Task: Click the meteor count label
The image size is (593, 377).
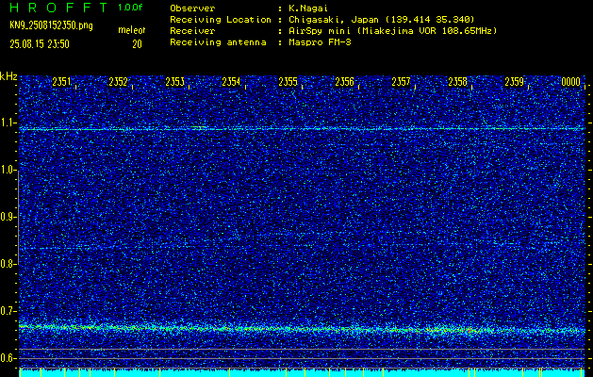Action: pyautogui.click(x=132, y=30)
